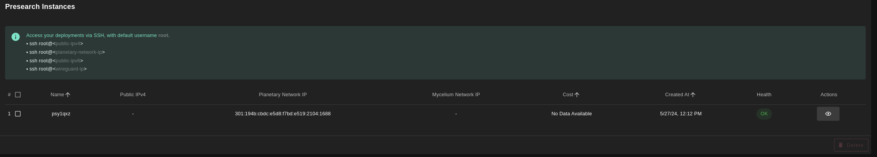Click the info icon in the SSH notice
The image size is (877, 157).
[x=16, y=37]
